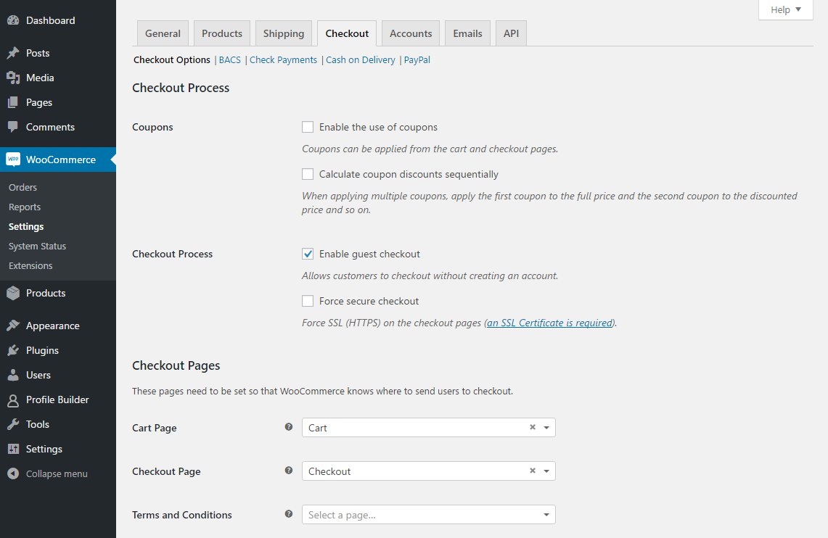Select the Checkout tab

(x=347, y=33)
